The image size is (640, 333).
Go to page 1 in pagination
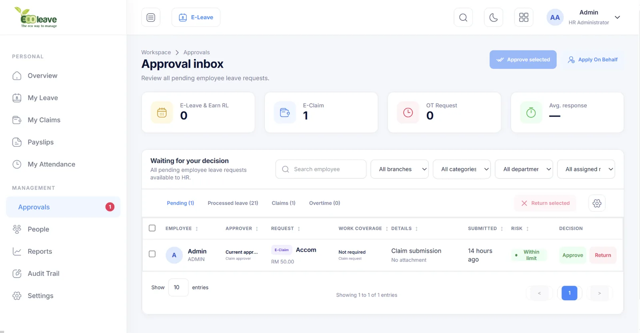click(569, 293)
